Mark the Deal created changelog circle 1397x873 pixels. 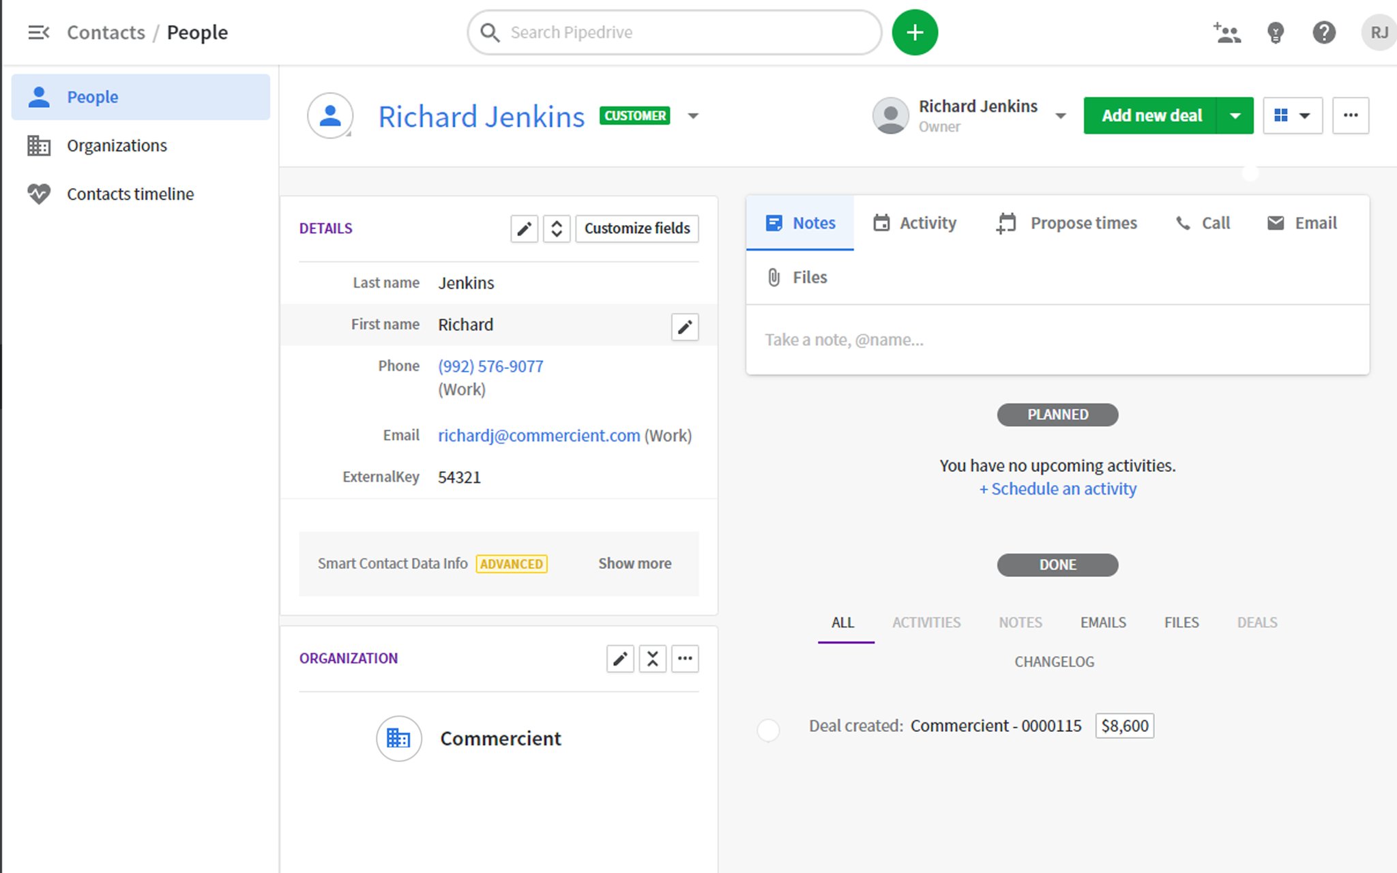tap(768, 730)
